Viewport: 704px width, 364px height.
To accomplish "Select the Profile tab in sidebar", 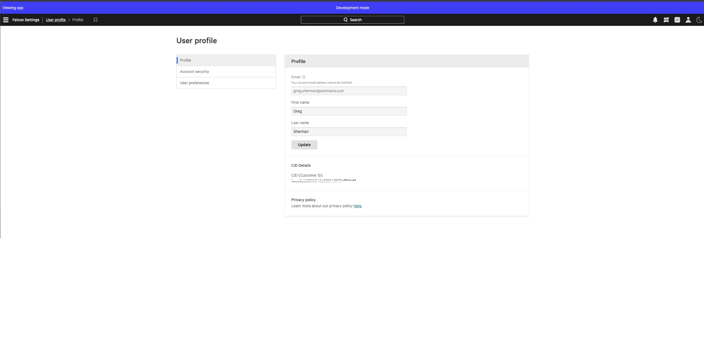I will [226, 60].
